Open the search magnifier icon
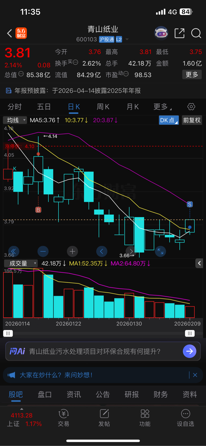 click(196, 33)
